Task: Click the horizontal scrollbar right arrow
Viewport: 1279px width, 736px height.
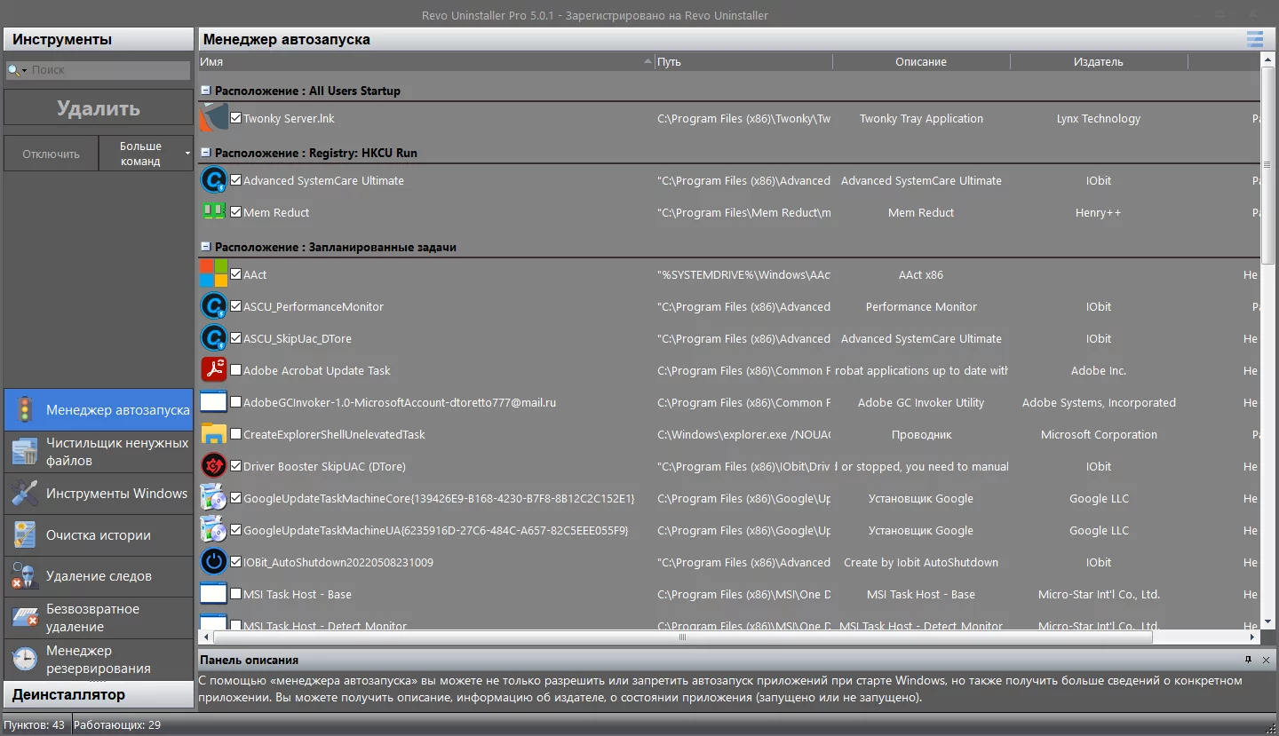Action: 1253,637
